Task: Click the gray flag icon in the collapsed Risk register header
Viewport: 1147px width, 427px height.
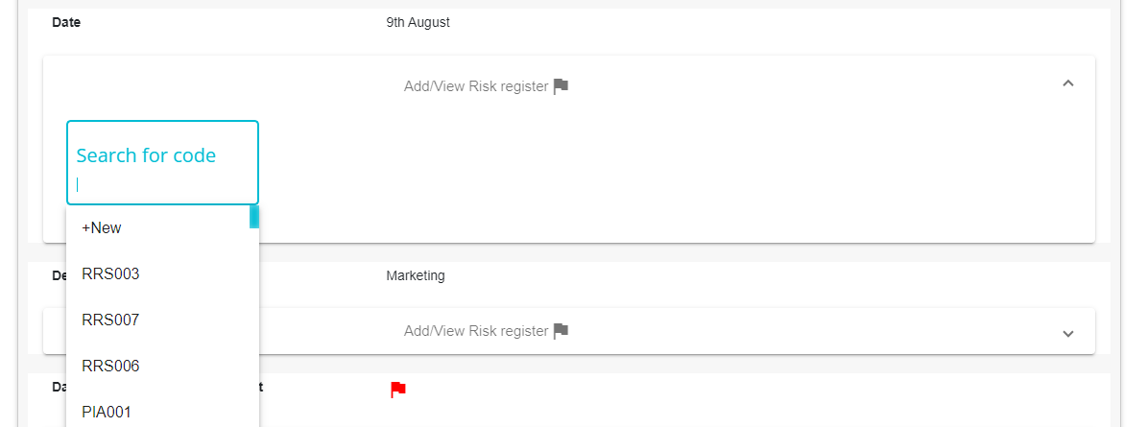Action: [x=562, y=331]
